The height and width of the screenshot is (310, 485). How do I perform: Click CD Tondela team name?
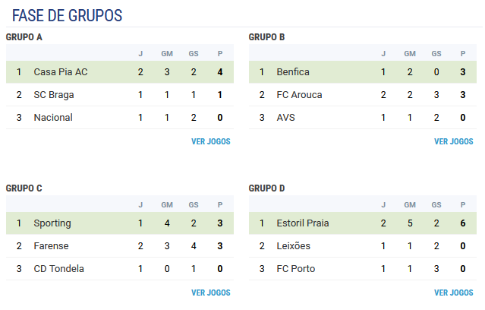pyautogui.click(x=58, y=269)
